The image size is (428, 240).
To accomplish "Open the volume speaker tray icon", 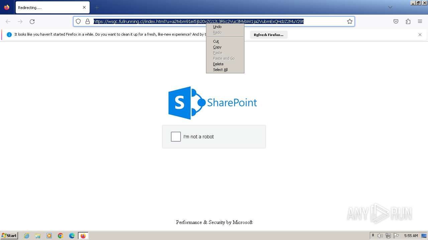I will 380,236.
